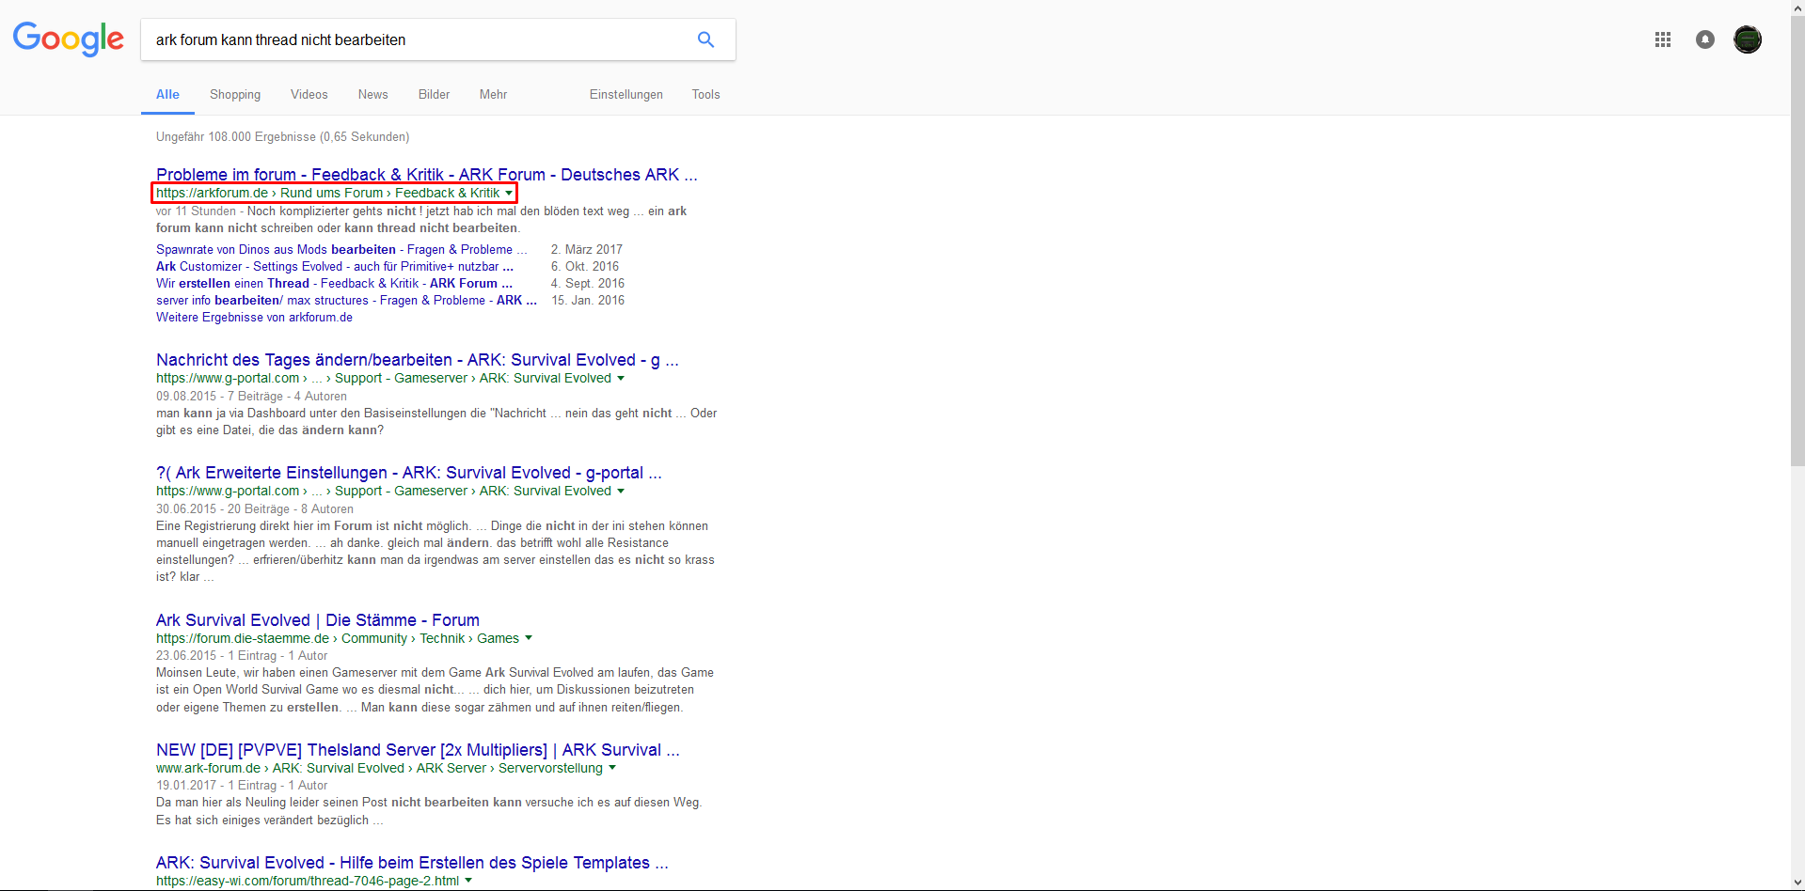Switch to the Shopping tab

[x=235, y=94]
